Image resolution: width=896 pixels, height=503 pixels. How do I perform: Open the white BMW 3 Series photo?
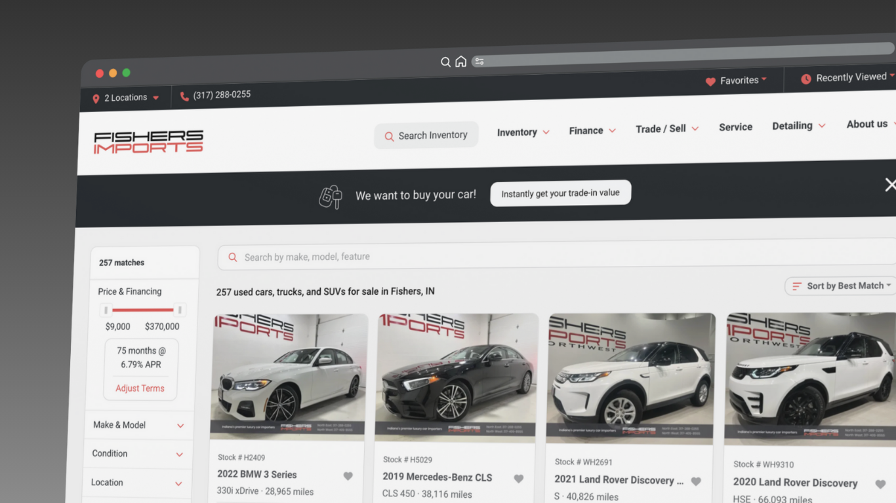(289, 377)
